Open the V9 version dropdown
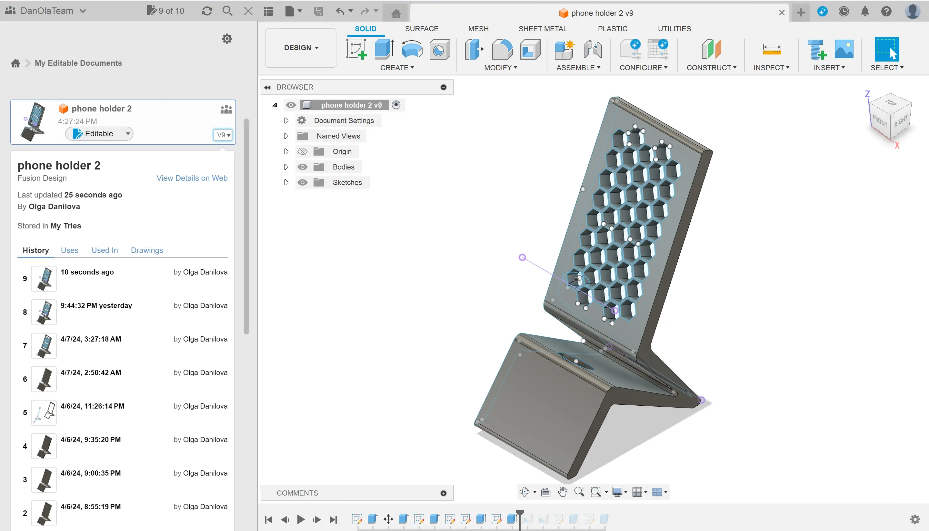The height and width of the screenshot is (531, 929). point(223,135)
